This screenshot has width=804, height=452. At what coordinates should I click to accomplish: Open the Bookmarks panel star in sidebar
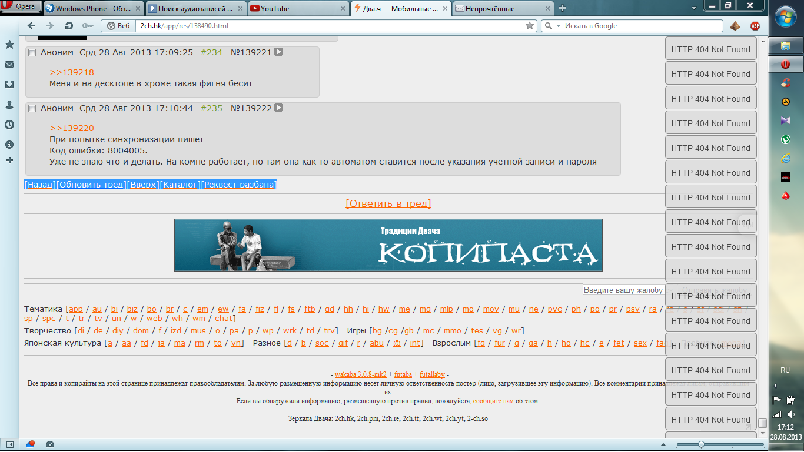point(9,45)
